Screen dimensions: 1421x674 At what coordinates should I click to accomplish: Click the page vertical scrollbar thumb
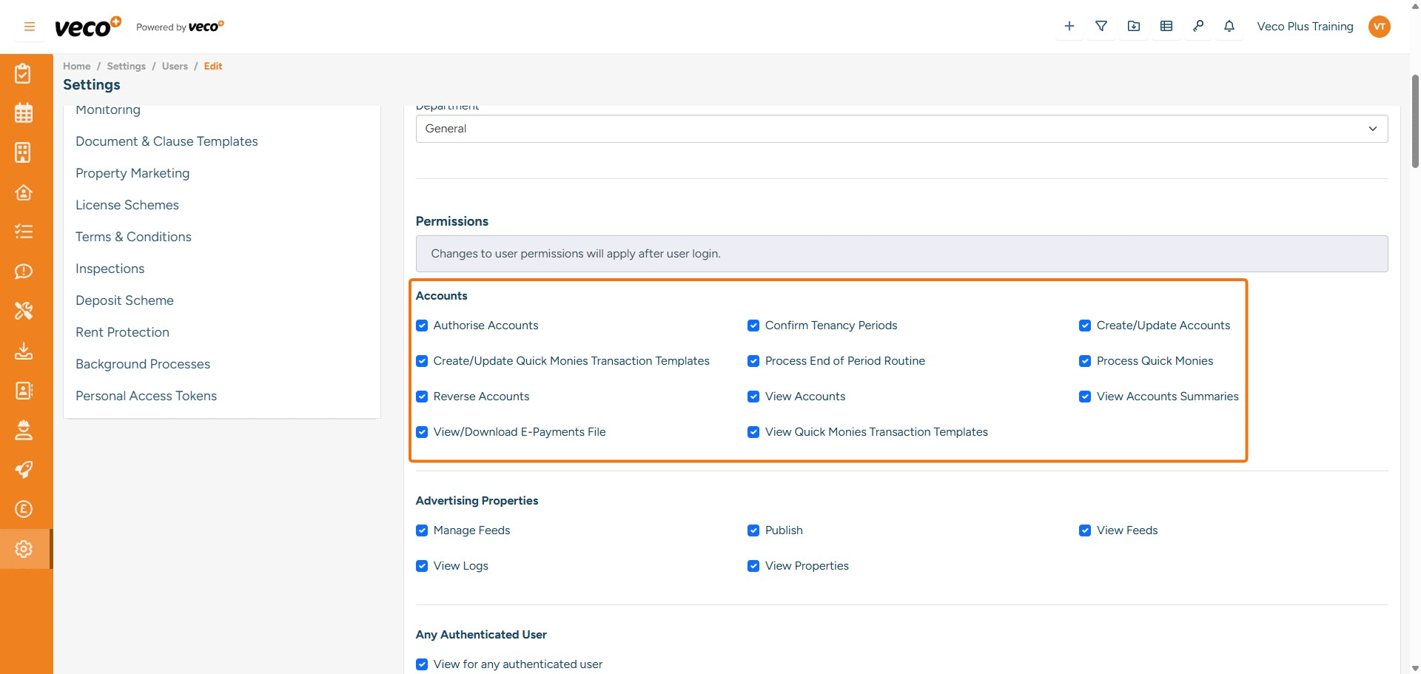pos(1415,122)
